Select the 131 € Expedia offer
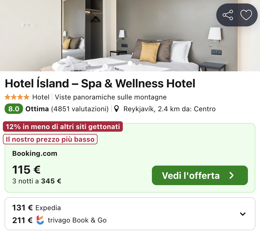 (37, 208)
